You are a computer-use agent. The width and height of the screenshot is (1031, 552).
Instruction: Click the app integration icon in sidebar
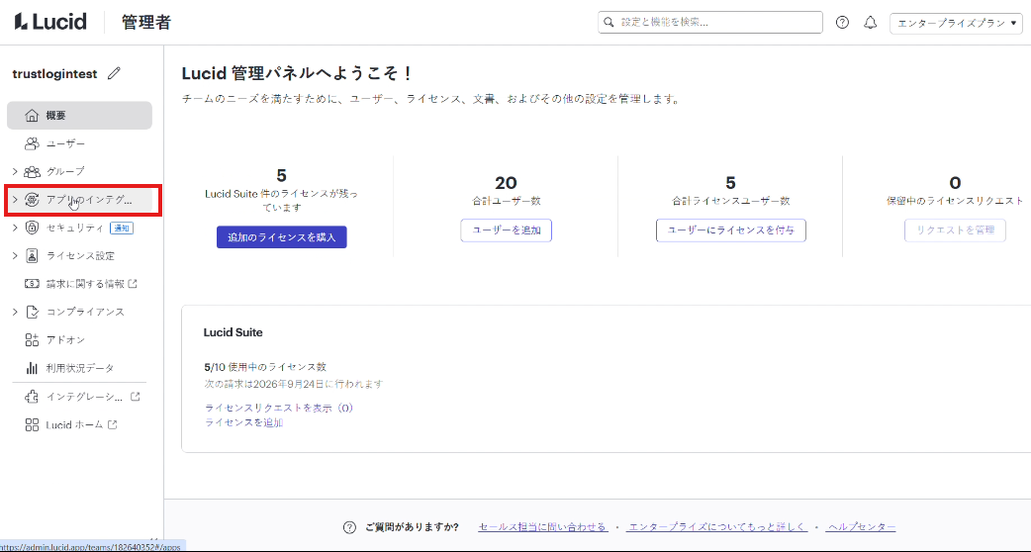pyautogui.click(x=32, y=201)
